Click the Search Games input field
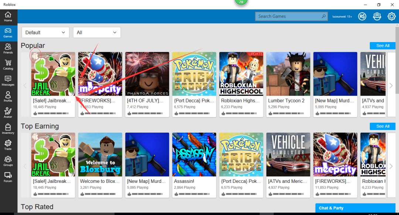Screen dimensions: 399x215 tap(288, 16)
